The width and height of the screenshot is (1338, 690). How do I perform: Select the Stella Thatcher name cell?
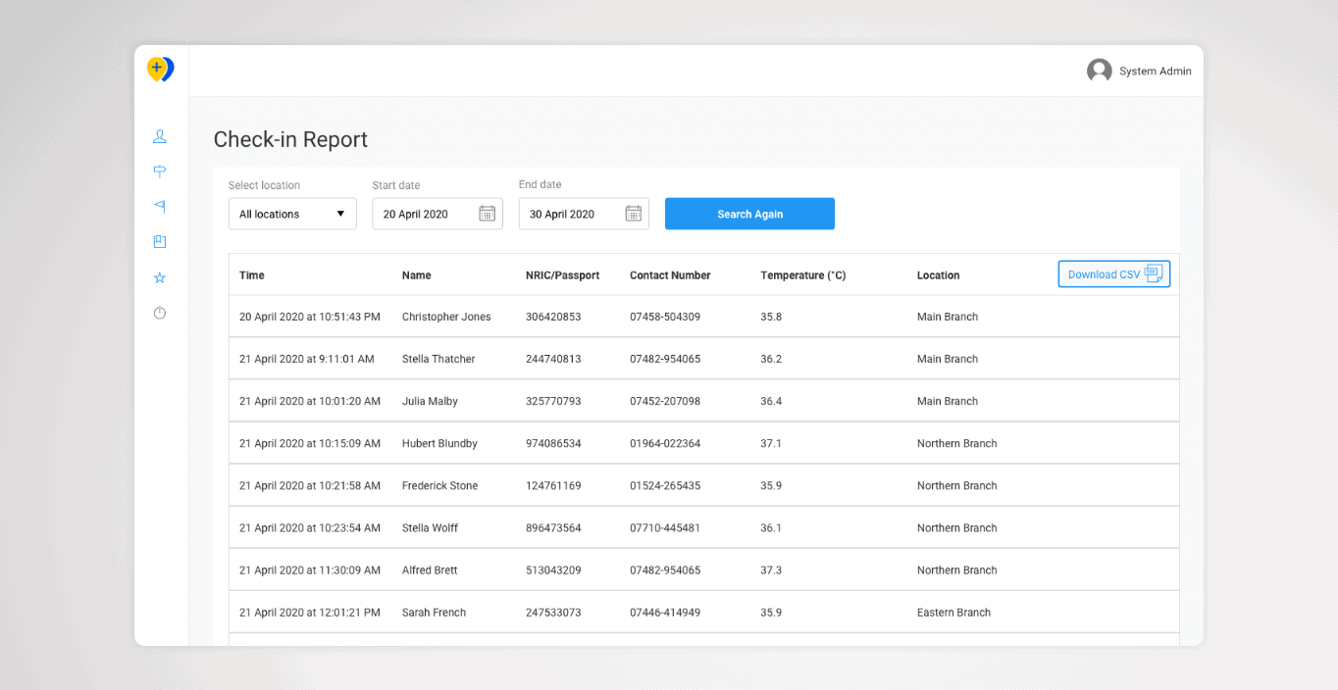click(438, 359)
